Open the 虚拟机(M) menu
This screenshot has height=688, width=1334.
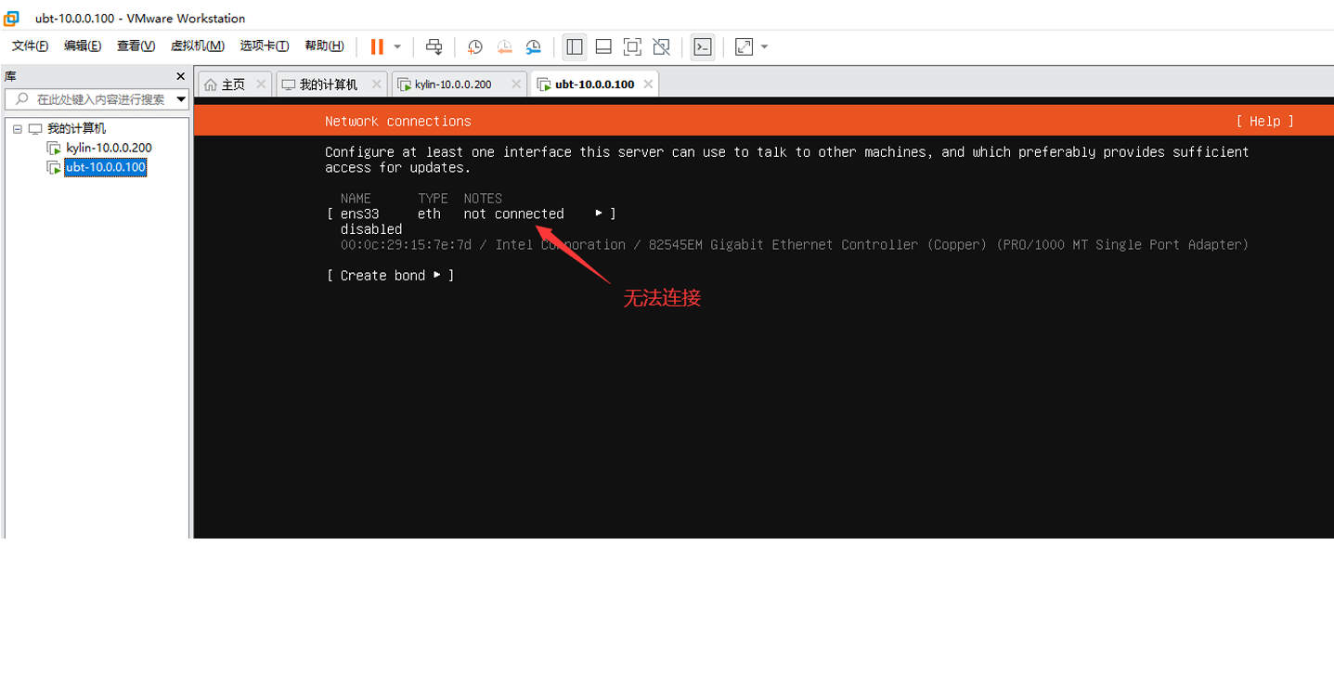198,46
